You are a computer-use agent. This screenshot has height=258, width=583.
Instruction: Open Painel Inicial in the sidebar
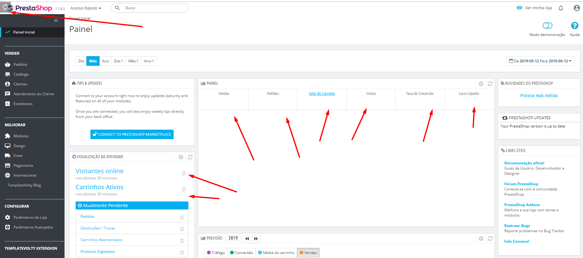coord(32,32)
